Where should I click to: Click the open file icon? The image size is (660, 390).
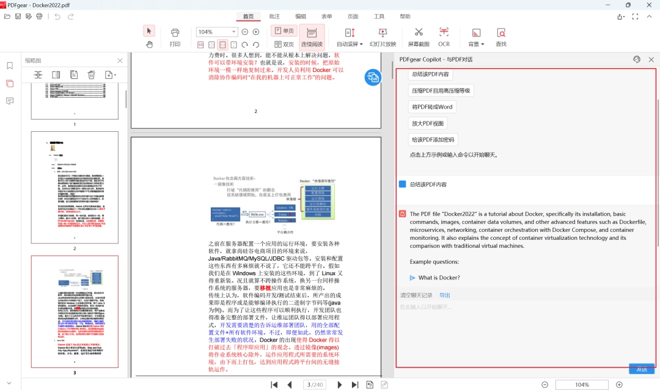[x=7, y=16]
